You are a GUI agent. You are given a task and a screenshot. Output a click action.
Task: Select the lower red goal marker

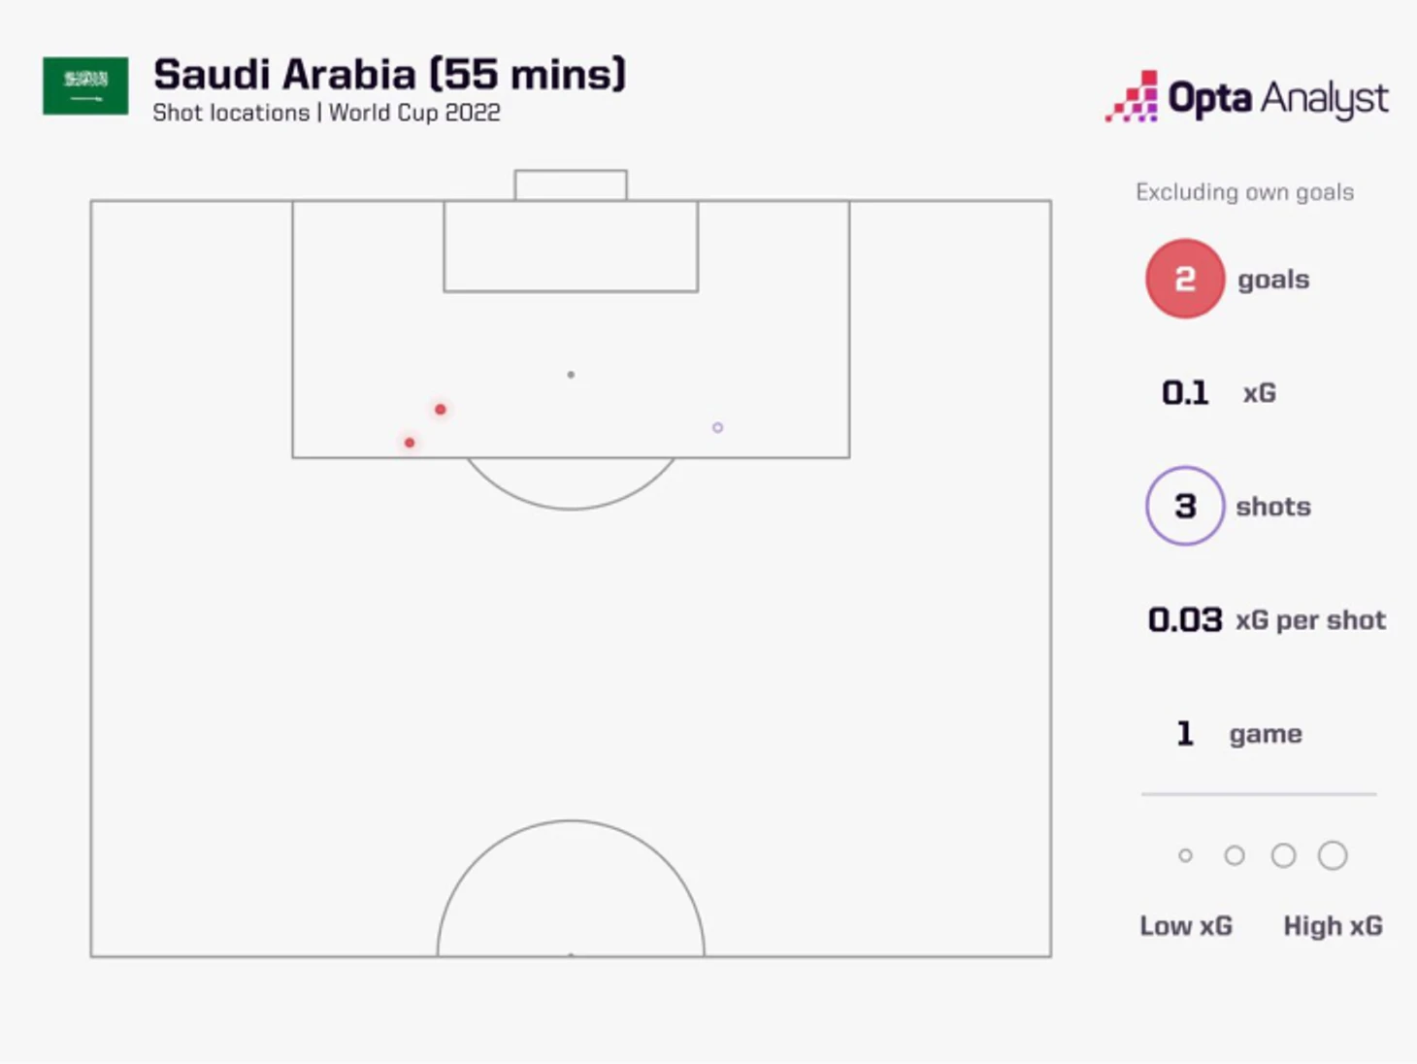(x=410, y=443)
